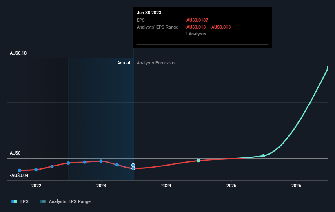The height and width of the screenshot is (212, 335).
Task: Select the 2026 forecast point at the chart's top right
Action: [328, 67]
